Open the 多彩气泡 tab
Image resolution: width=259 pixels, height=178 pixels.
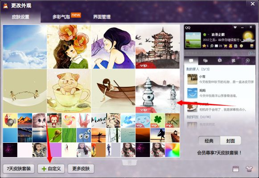pos(61,17)
